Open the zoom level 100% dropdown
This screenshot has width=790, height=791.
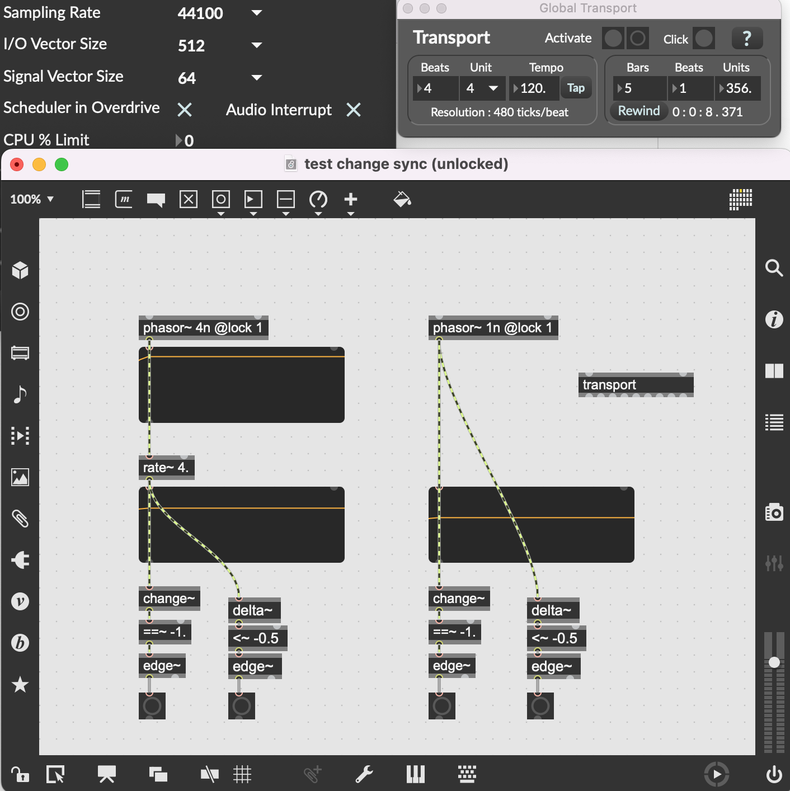pyautogui.click(x=32, y=199)
